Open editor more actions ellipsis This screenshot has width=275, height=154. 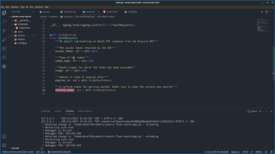coord(271,12)
